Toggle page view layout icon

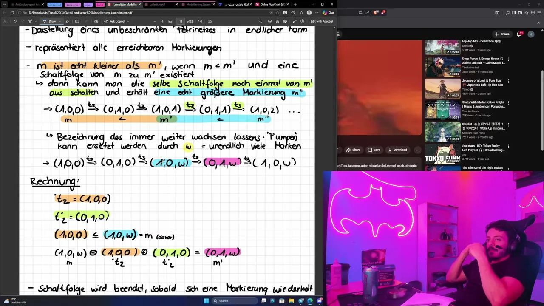tap(210, 21)
